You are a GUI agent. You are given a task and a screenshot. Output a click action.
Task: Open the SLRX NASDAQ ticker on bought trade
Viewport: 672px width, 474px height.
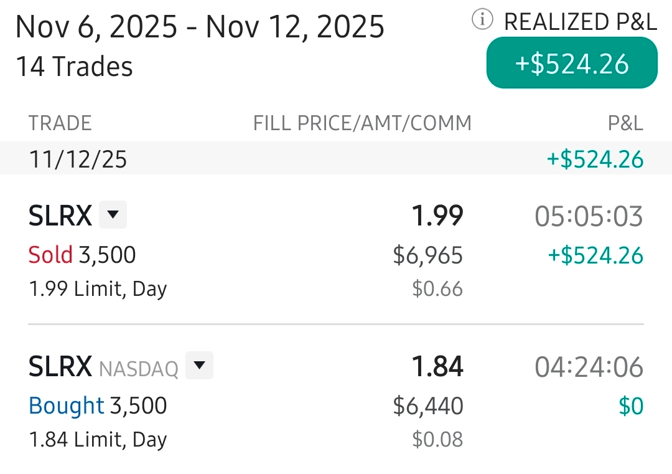click(60, 367)
